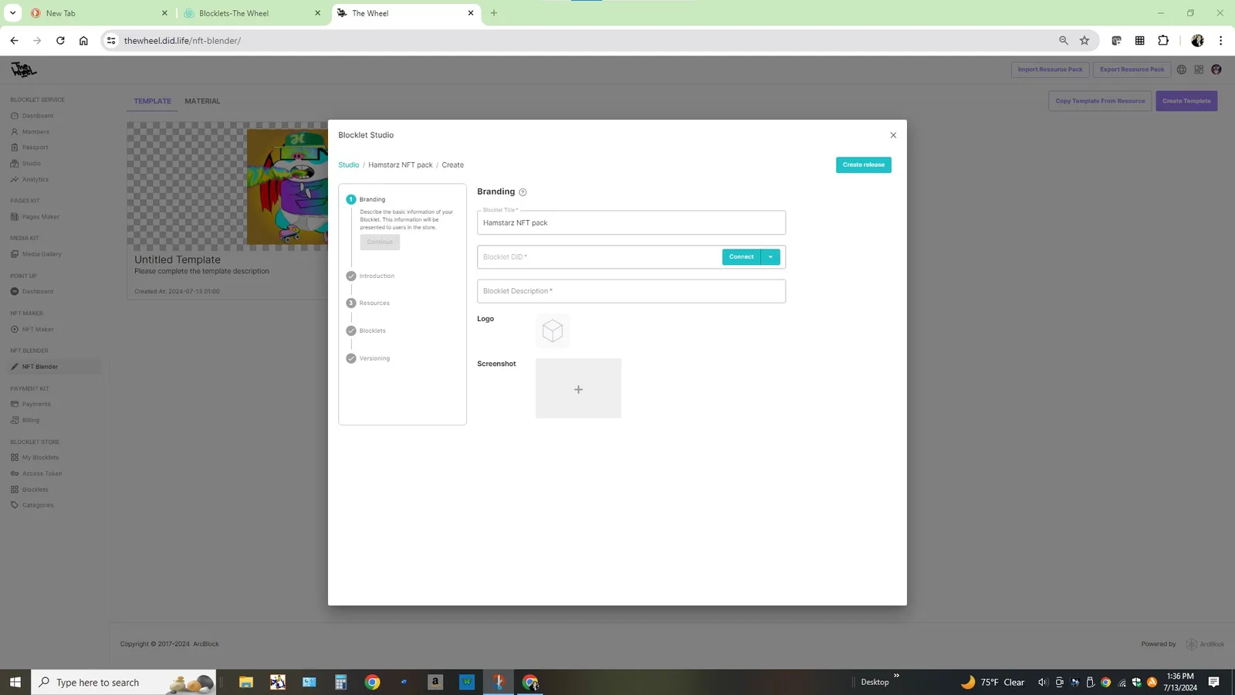The height and width of the screenshot is (695, 1235).
Task: Close the Blocklet Studio dialog
Action: point(893,135)
